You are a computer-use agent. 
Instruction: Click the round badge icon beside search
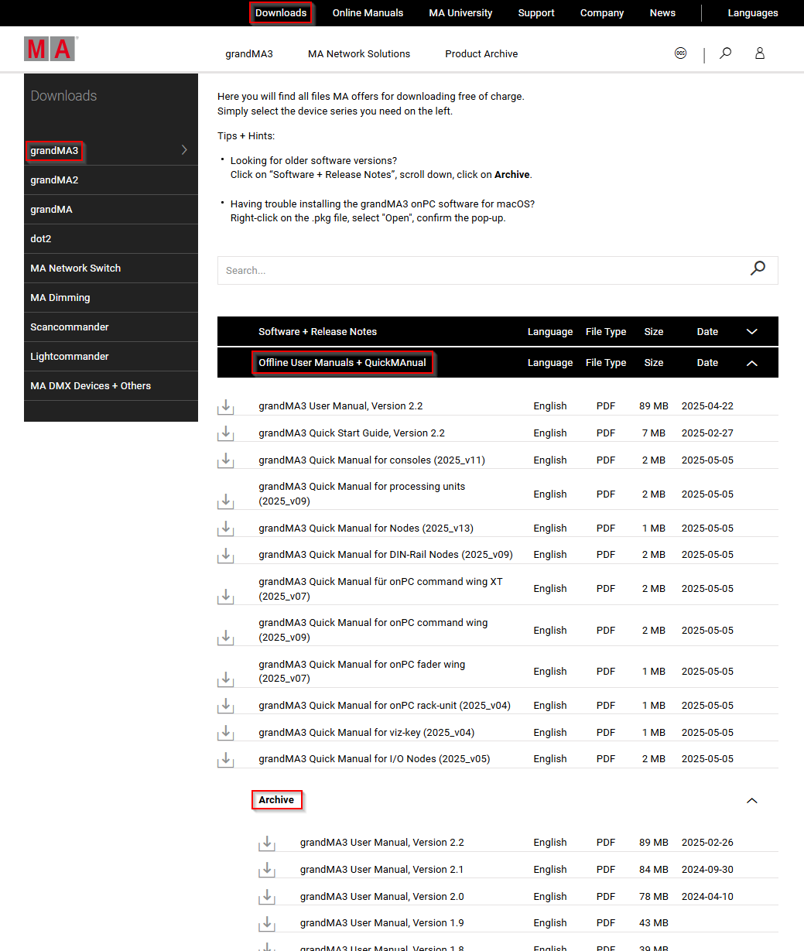pyautogui.click(x=680, y=53)
